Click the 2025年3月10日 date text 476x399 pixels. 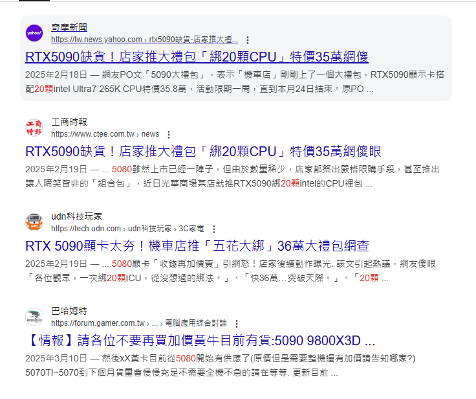56,359
